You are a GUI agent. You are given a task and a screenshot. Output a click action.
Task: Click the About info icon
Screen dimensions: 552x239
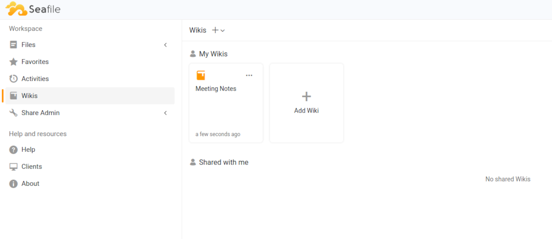click(13, 183)
